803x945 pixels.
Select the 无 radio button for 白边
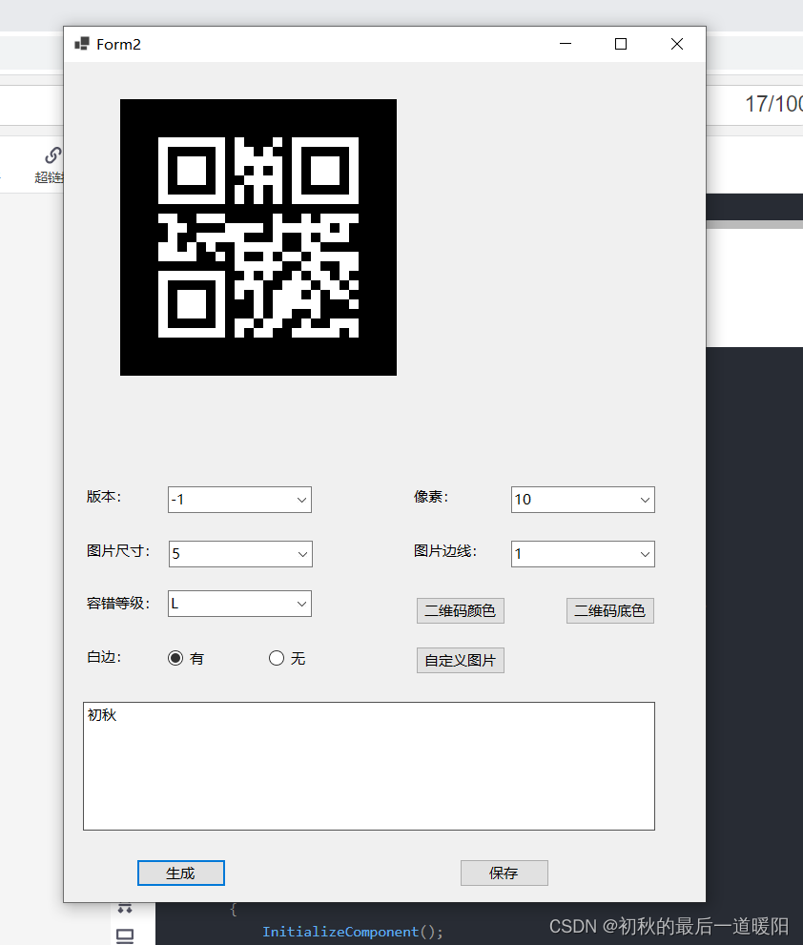tap(275, 657)
